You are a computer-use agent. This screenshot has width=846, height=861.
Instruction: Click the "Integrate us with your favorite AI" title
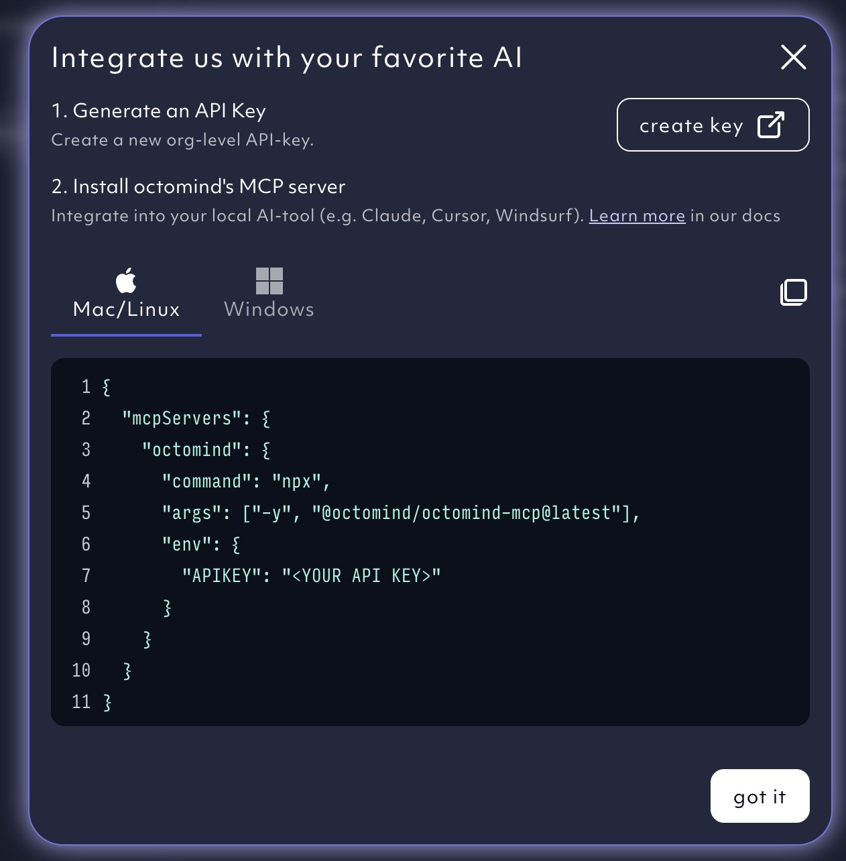point(287,58)
